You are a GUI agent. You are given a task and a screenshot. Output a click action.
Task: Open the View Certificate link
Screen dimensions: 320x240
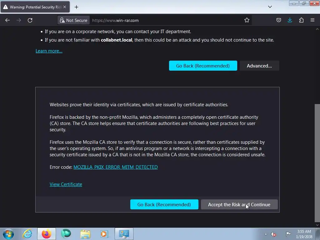pos(66,184)
